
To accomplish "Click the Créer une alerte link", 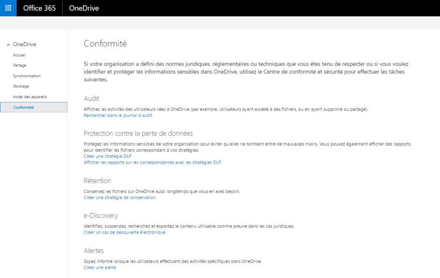I will coord(100,267).
